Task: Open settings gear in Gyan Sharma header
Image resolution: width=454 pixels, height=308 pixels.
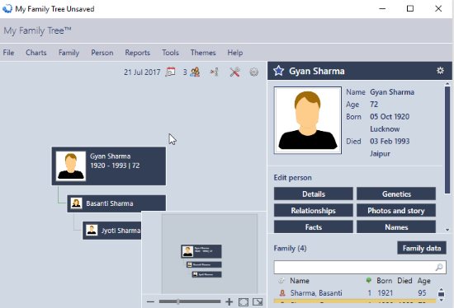Action: click(440, 71)
